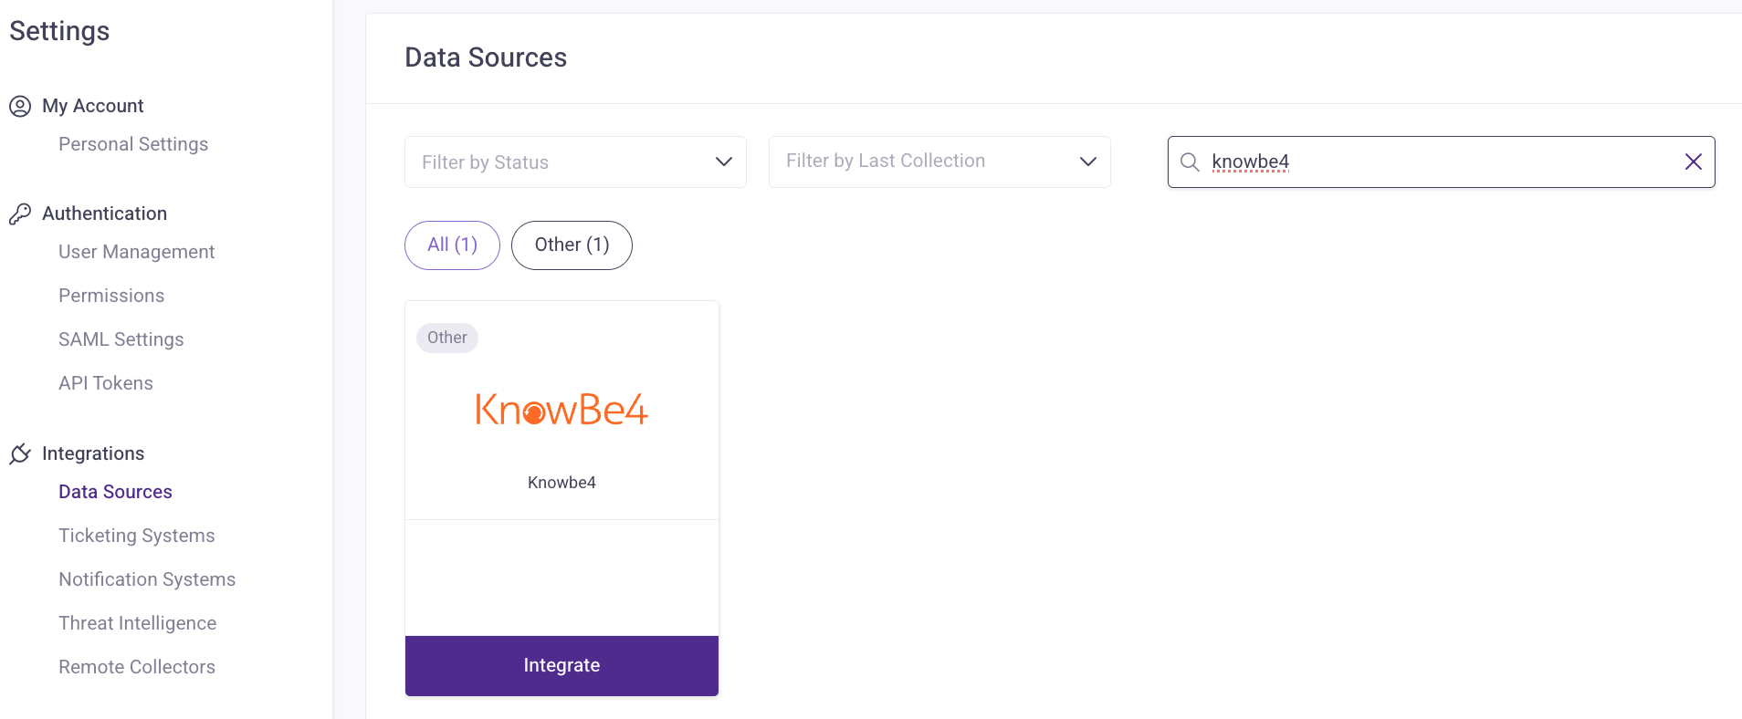Expand the Filter by Status chevron

[x=724, y=162]
